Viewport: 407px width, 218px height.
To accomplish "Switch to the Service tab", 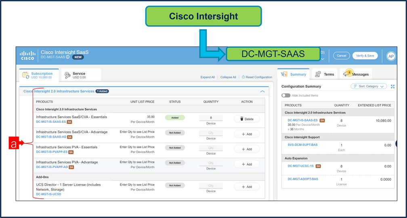I will pyautogui.click(x=81, y=75).
